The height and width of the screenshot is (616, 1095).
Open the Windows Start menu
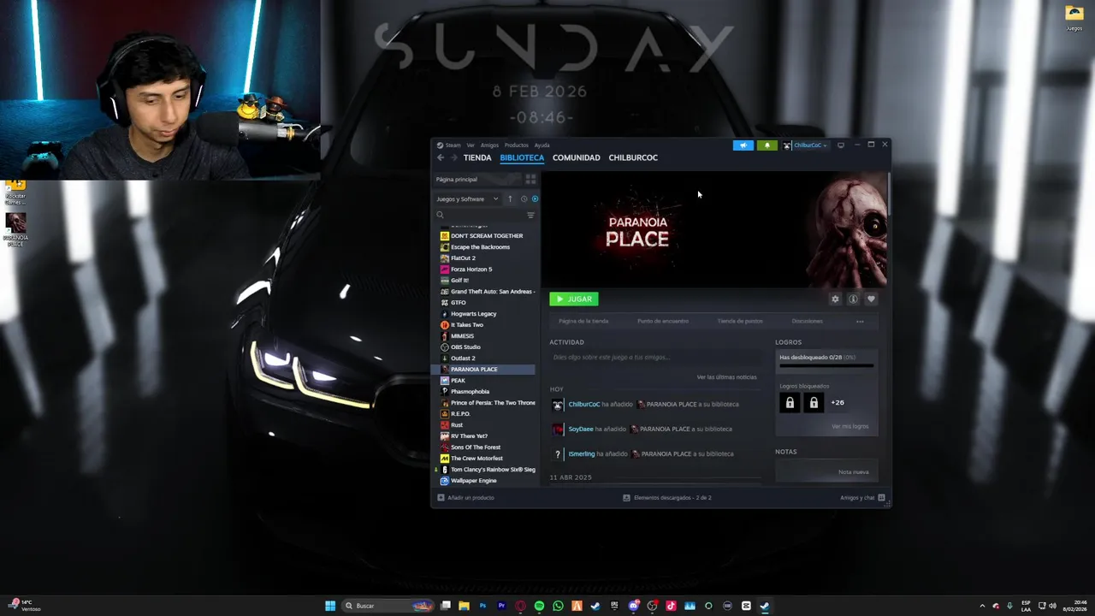tap(330, 606)
